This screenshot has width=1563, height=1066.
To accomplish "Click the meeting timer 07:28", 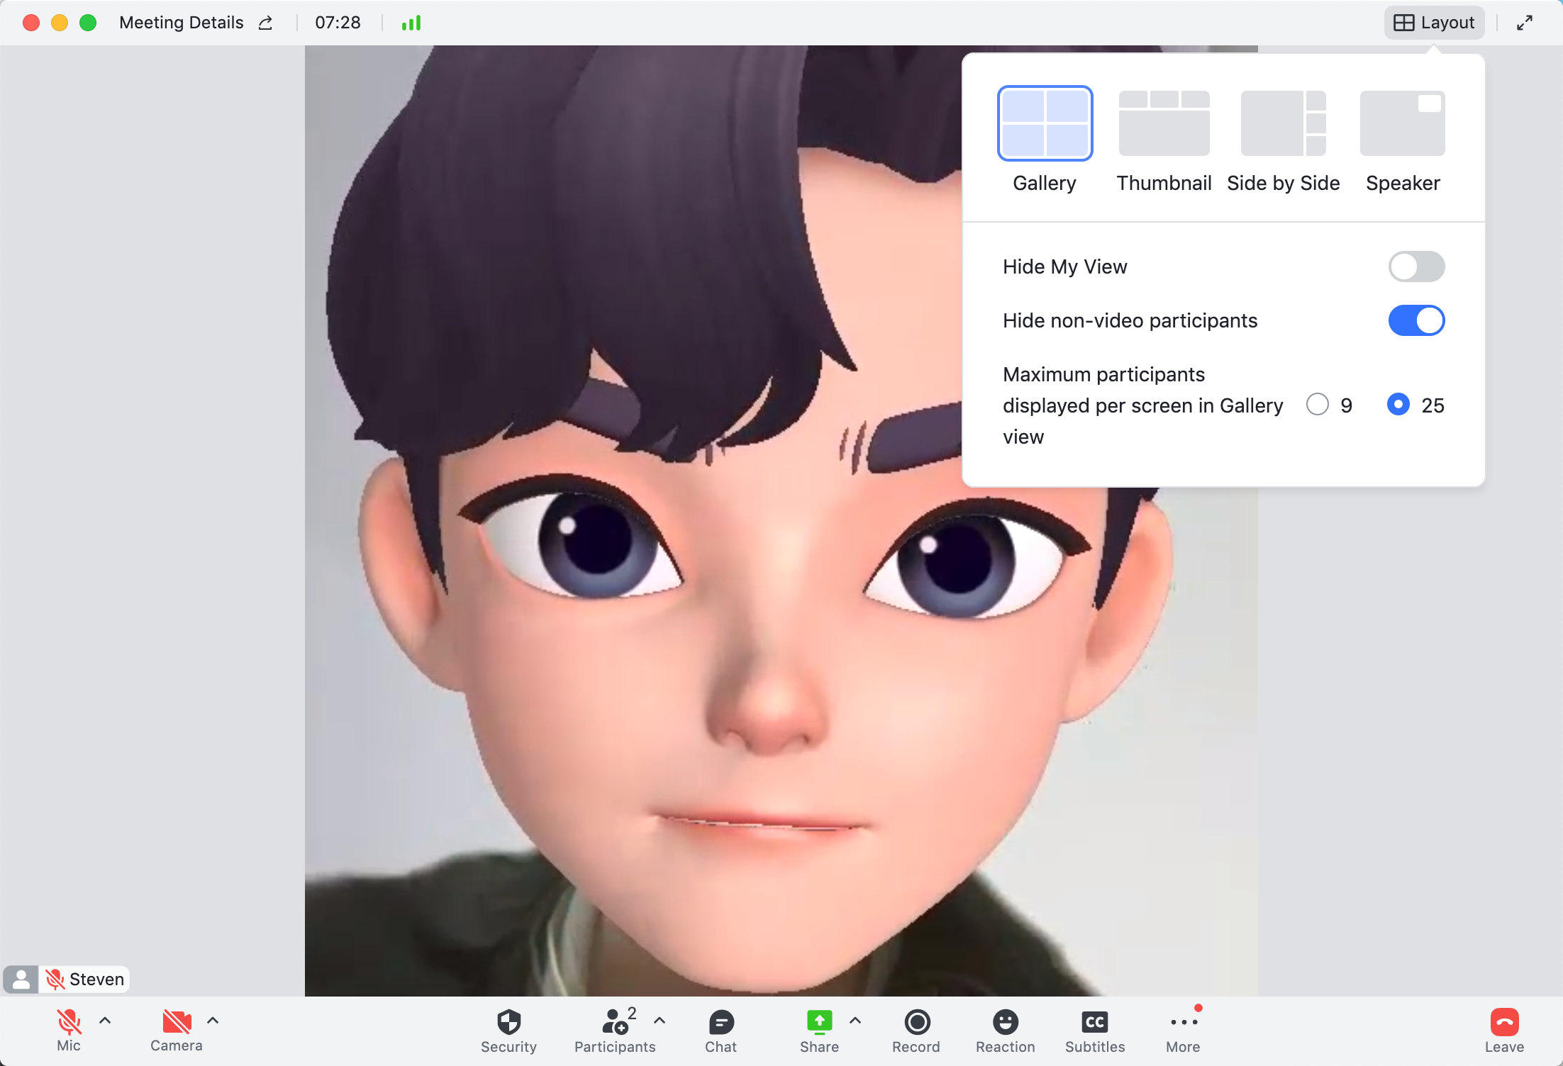I will click(338, 23).
